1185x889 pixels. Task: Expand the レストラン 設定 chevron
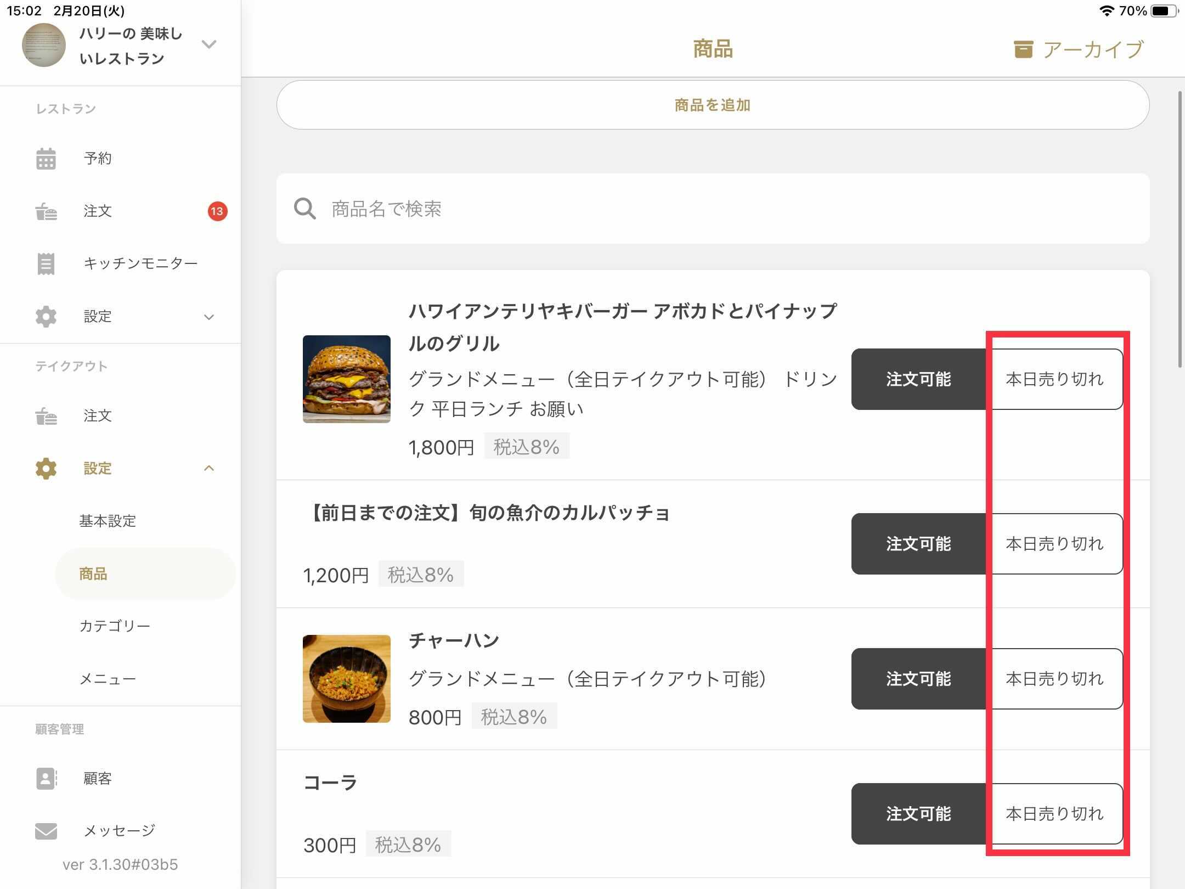tap(209, 317)
